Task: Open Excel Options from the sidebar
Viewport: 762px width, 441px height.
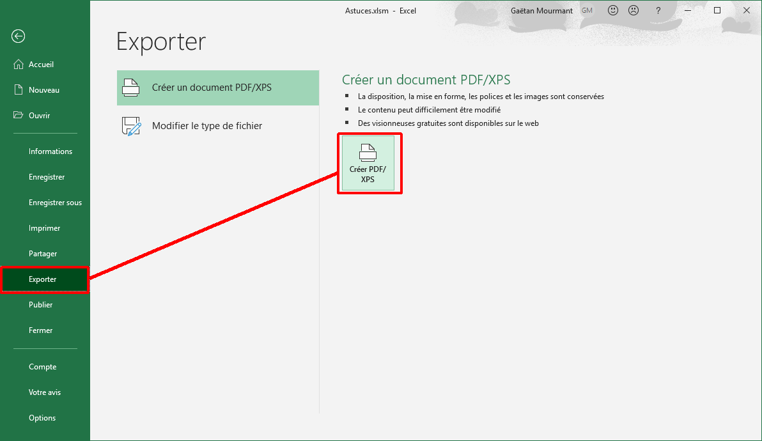Action: click(42, 418)
